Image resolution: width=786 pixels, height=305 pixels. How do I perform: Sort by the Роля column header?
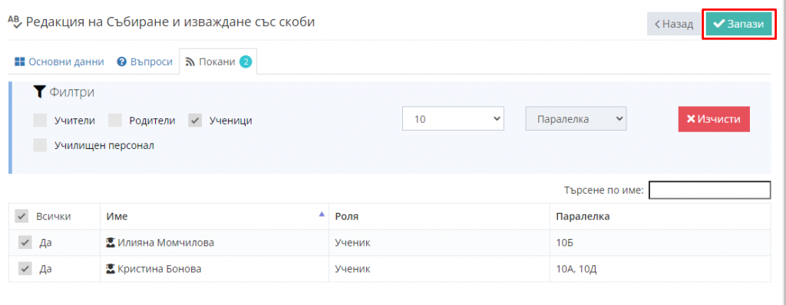pyautogui.click(x=439, y=217)
